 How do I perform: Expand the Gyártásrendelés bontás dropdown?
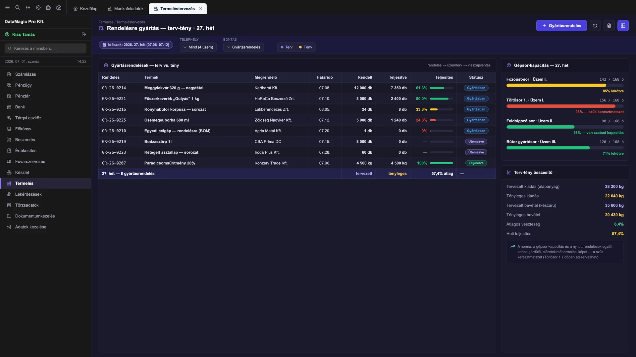pos(243,47)
